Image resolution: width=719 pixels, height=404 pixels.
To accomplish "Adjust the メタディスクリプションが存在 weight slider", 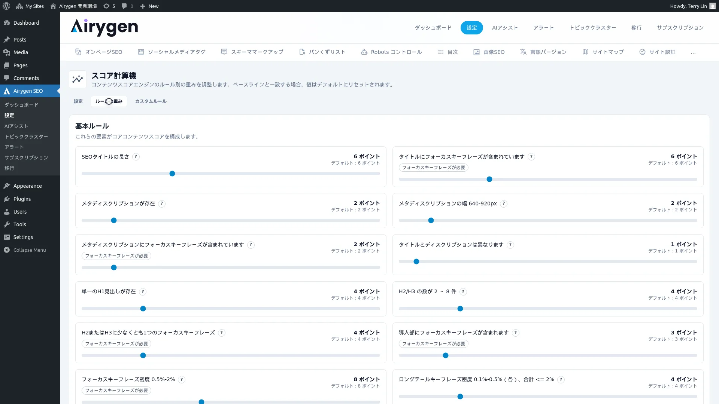I will 231,220.
